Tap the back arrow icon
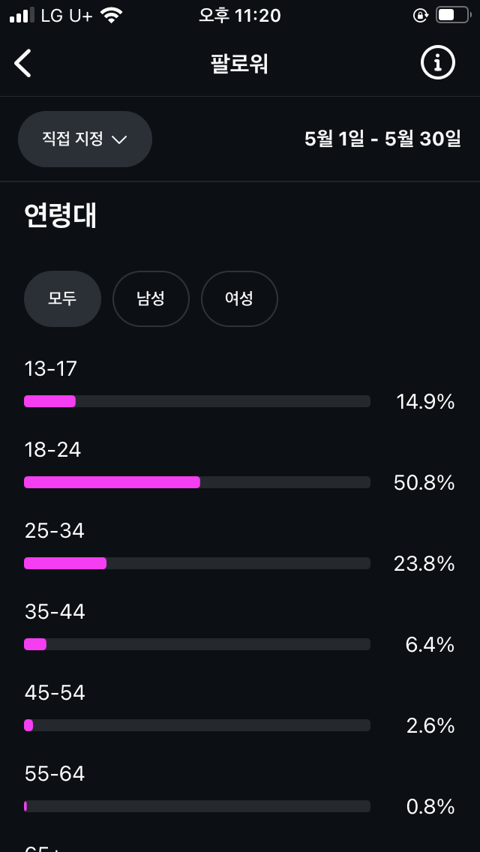480x852 pixels. tap(22, 64)
